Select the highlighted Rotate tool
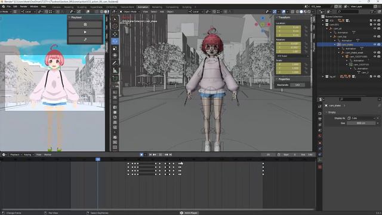 click(115, 41)
